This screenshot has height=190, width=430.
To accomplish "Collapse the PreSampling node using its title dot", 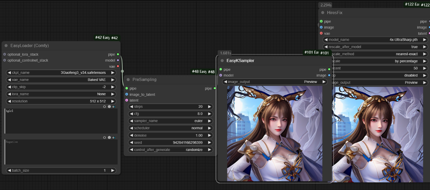I will click(x=128, y=80).
